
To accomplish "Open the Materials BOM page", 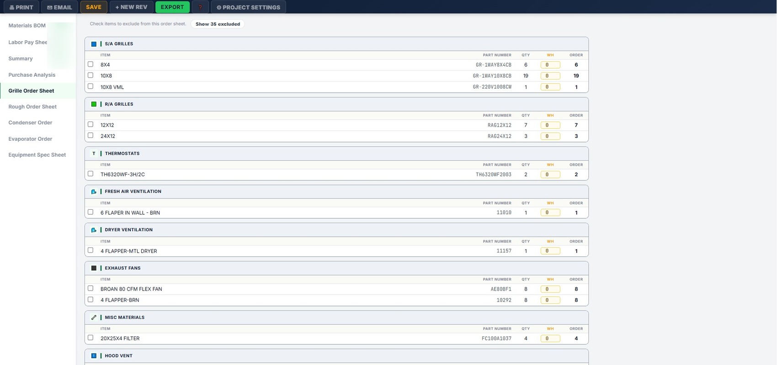I will pyautogui.click(x=27, y=26).
